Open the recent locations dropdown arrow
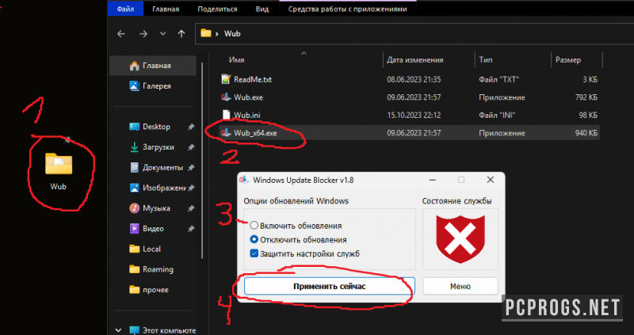Viewport: 634px width, 335px height. pyautogui.click(x=163, y=34)
